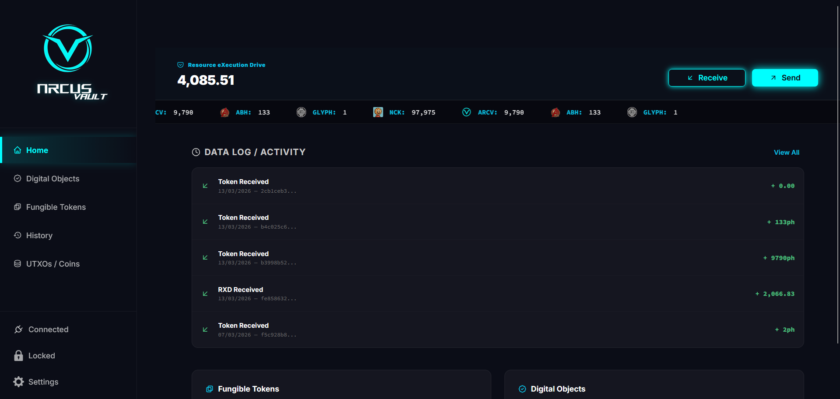Click the Locked padlock icon

pyautogui.click(x=18, y=356)
